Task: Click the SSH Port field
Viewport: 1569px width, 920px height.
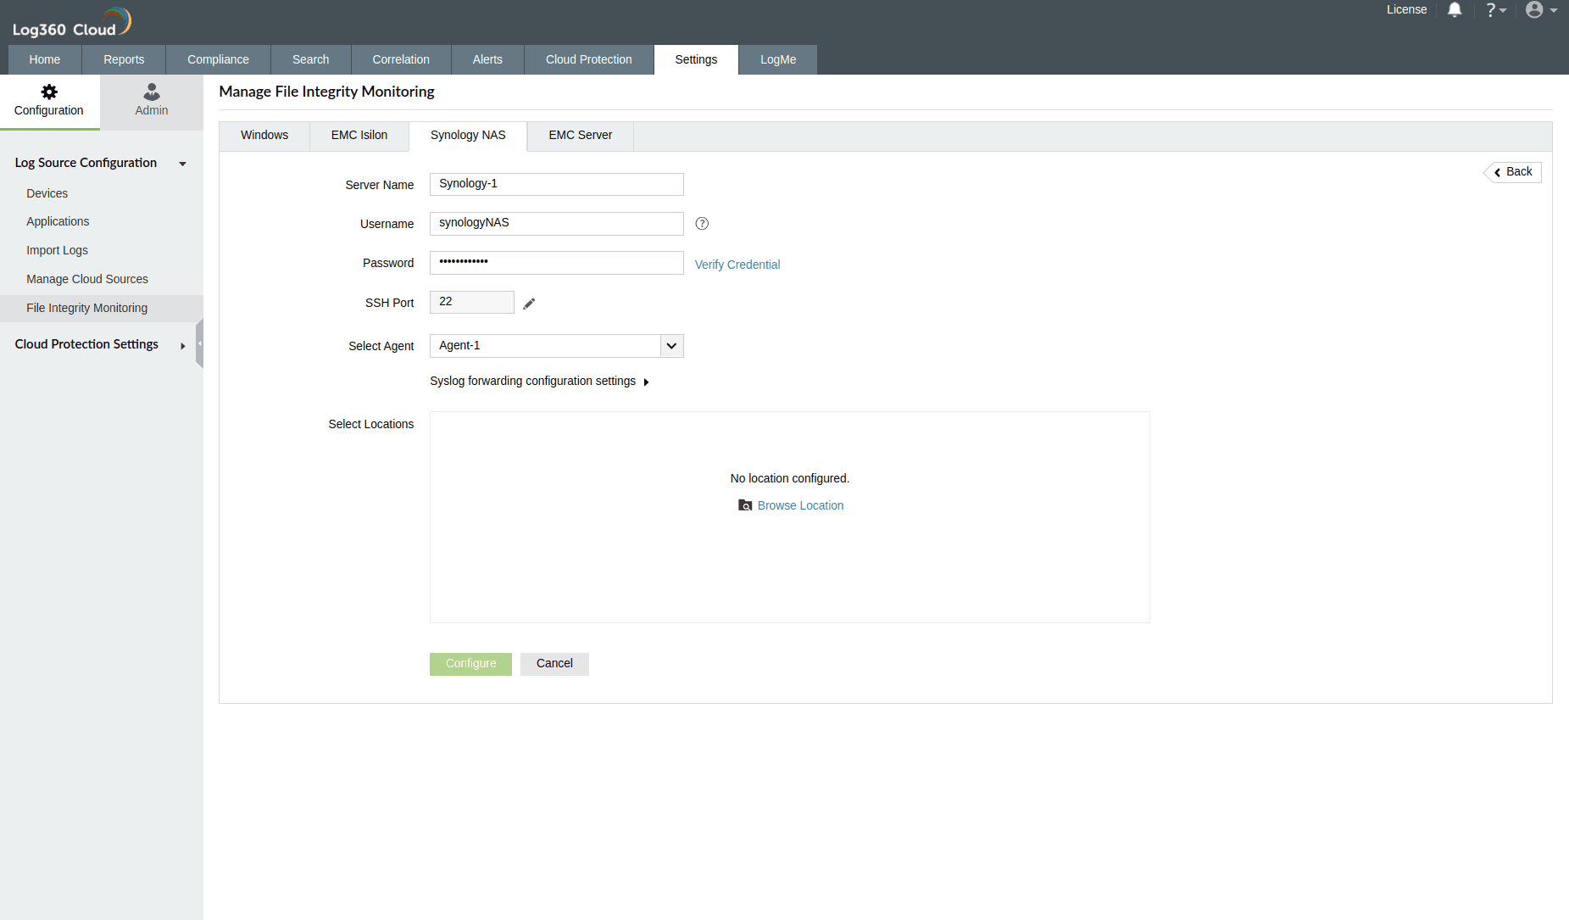Action: pos(472,302)
